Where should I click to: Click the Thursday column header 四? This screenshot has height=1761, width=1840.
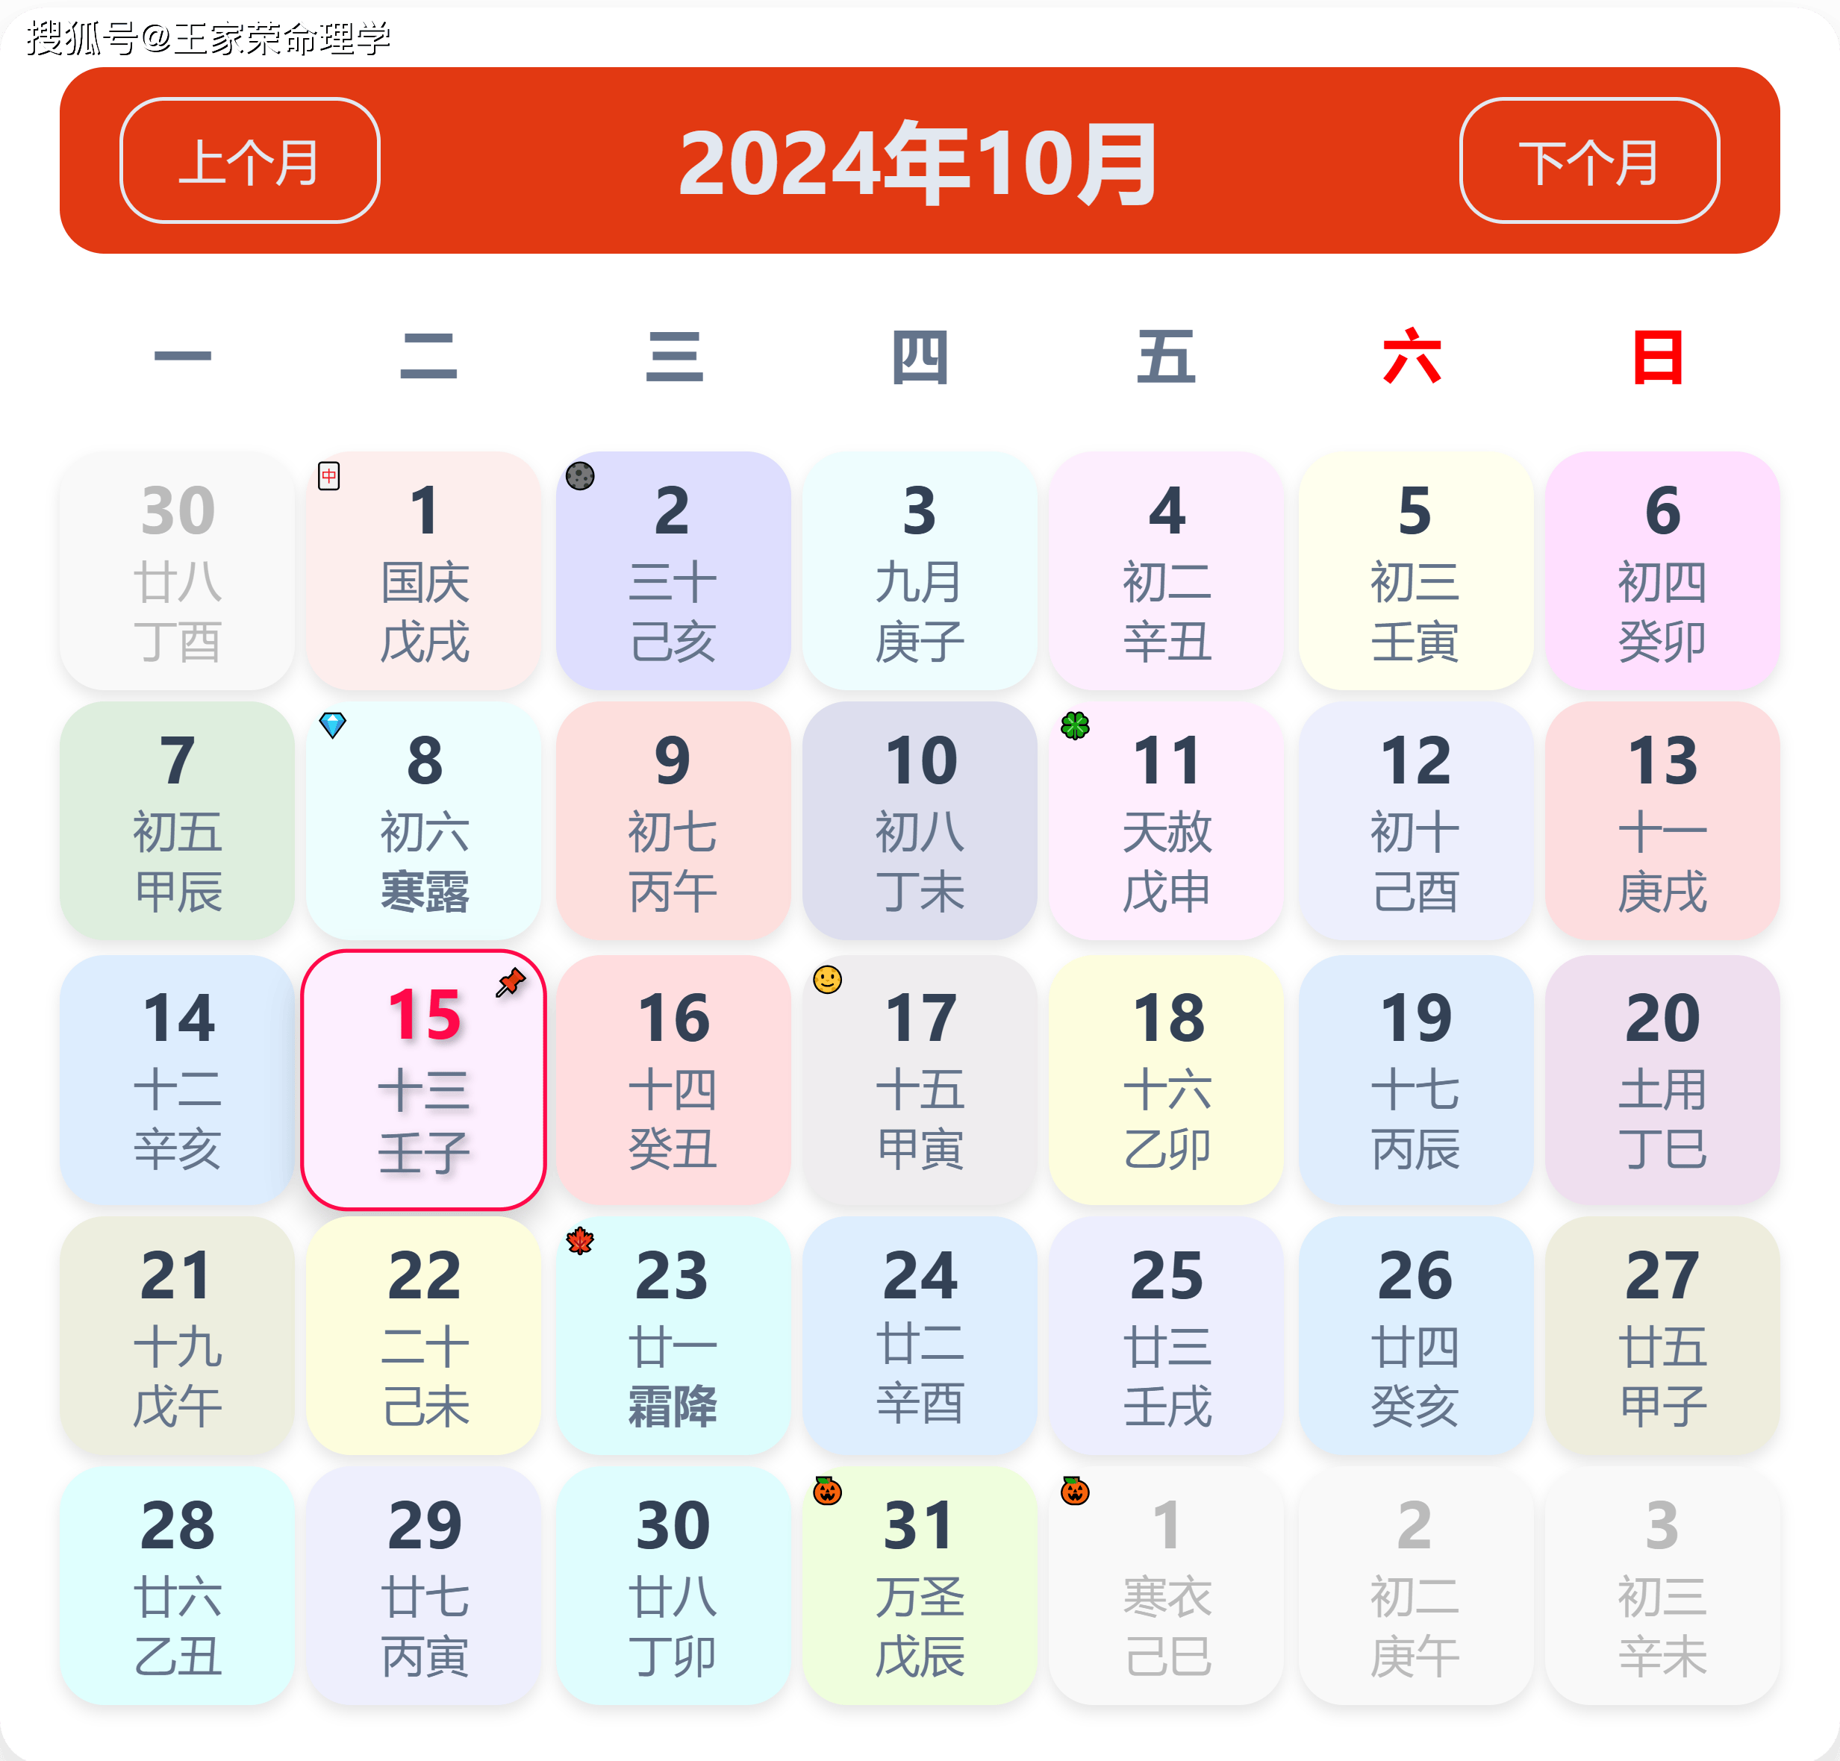pos(920,357)
